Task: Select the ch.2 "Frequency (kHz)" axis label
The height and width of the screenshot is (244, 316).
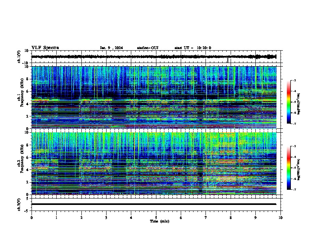Action: [x=22, y=159]
